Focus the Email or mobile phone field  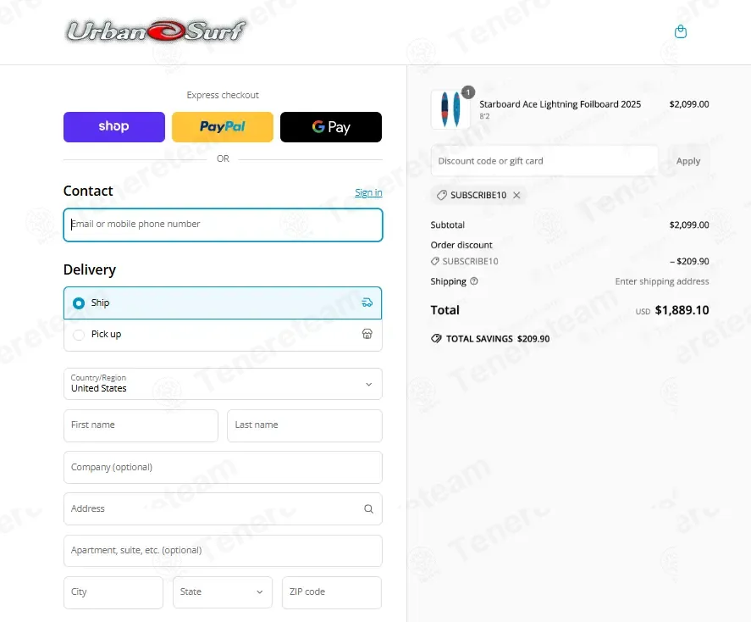[223, 225]
